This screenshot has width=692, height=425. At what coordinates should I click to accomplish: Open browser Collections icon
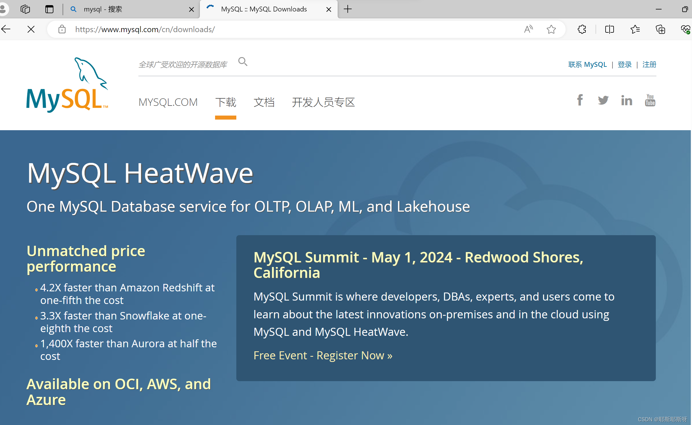[x=660, y=29]
